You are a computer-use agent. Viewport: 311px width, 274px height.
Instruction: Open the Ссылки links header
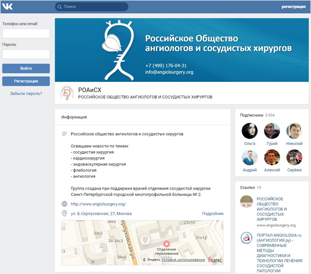[247, 188]
